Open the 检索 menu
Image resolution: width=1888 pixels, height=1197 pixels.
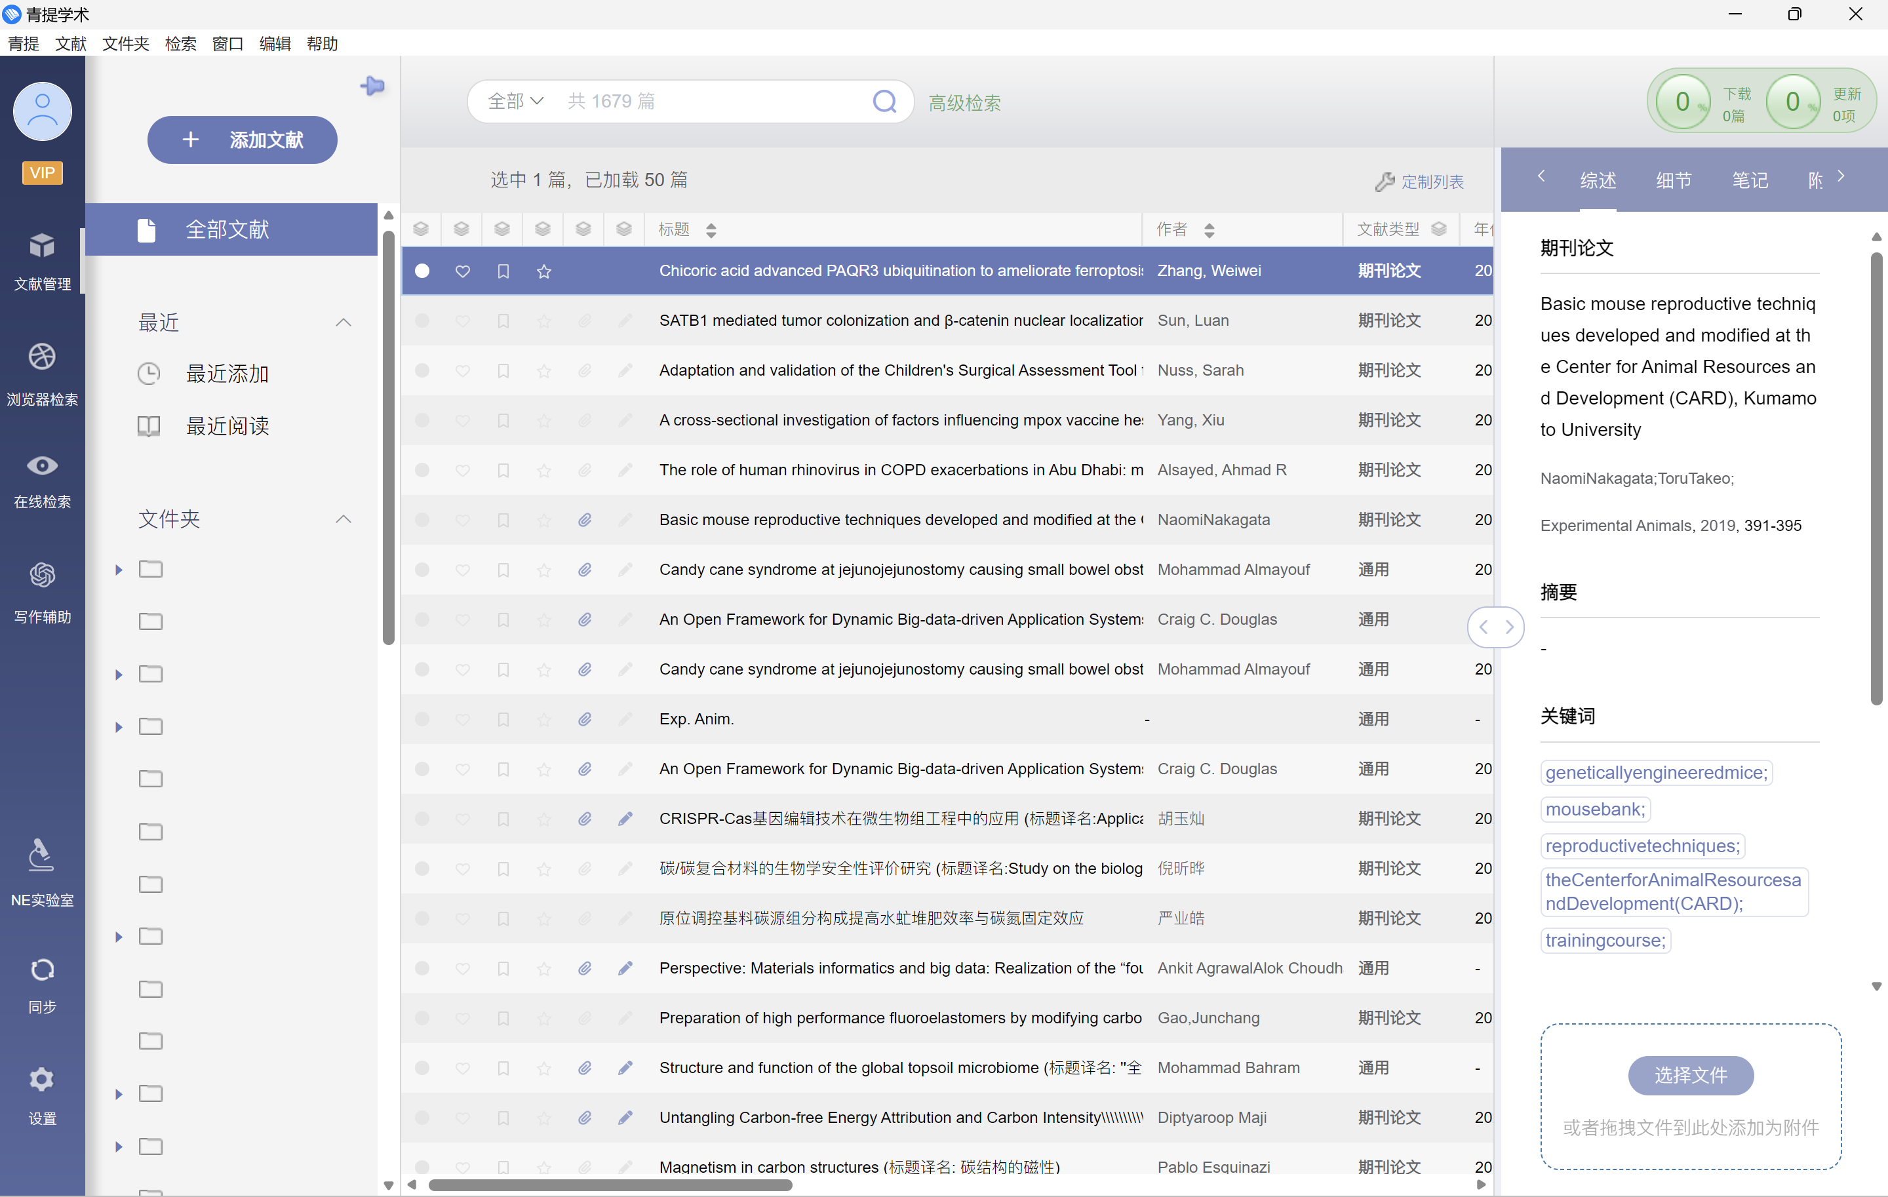[x=180, y=44]
